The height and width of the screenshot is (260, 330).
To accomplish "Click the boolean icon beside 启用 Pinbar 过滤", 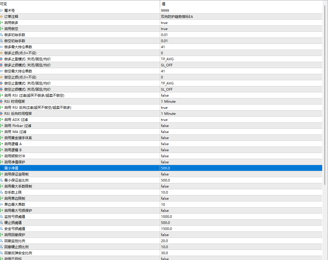I will pyautogui.click(x=1, y=126).
